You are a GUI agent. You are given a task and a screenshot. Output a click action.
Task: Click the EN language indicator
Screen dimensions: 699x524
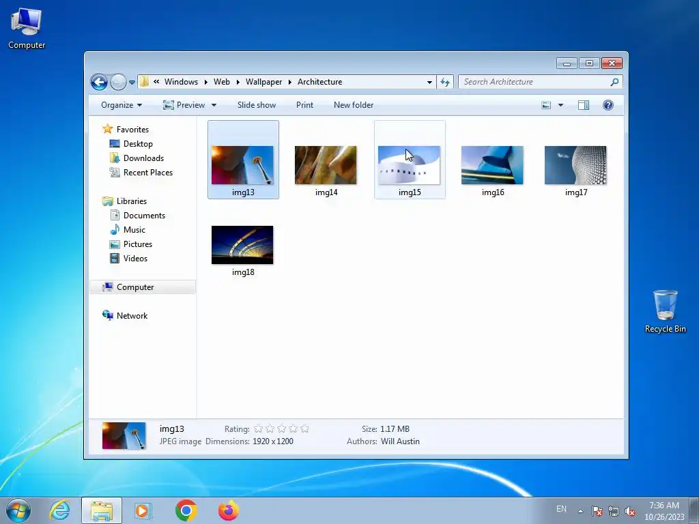coord(561,509)
